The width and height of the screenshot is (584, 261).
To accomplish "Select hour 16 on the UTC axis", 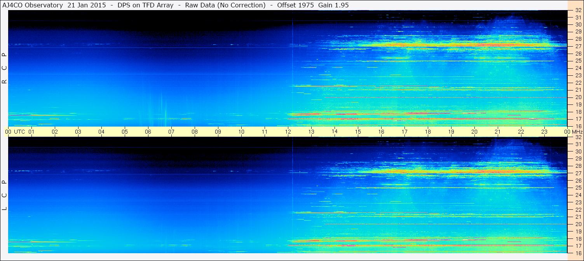I will [381, 132].
